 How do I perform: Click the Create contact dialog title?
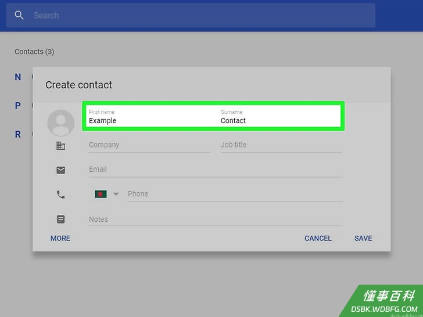point(79,85)
